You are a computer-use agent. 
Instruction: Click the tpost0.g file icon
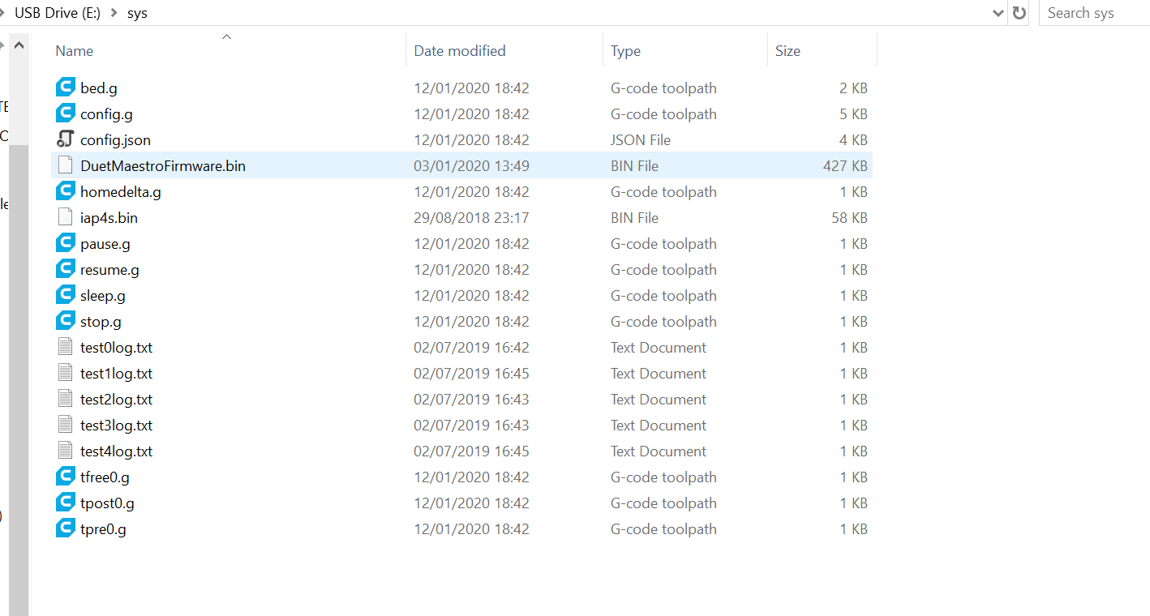66,503
